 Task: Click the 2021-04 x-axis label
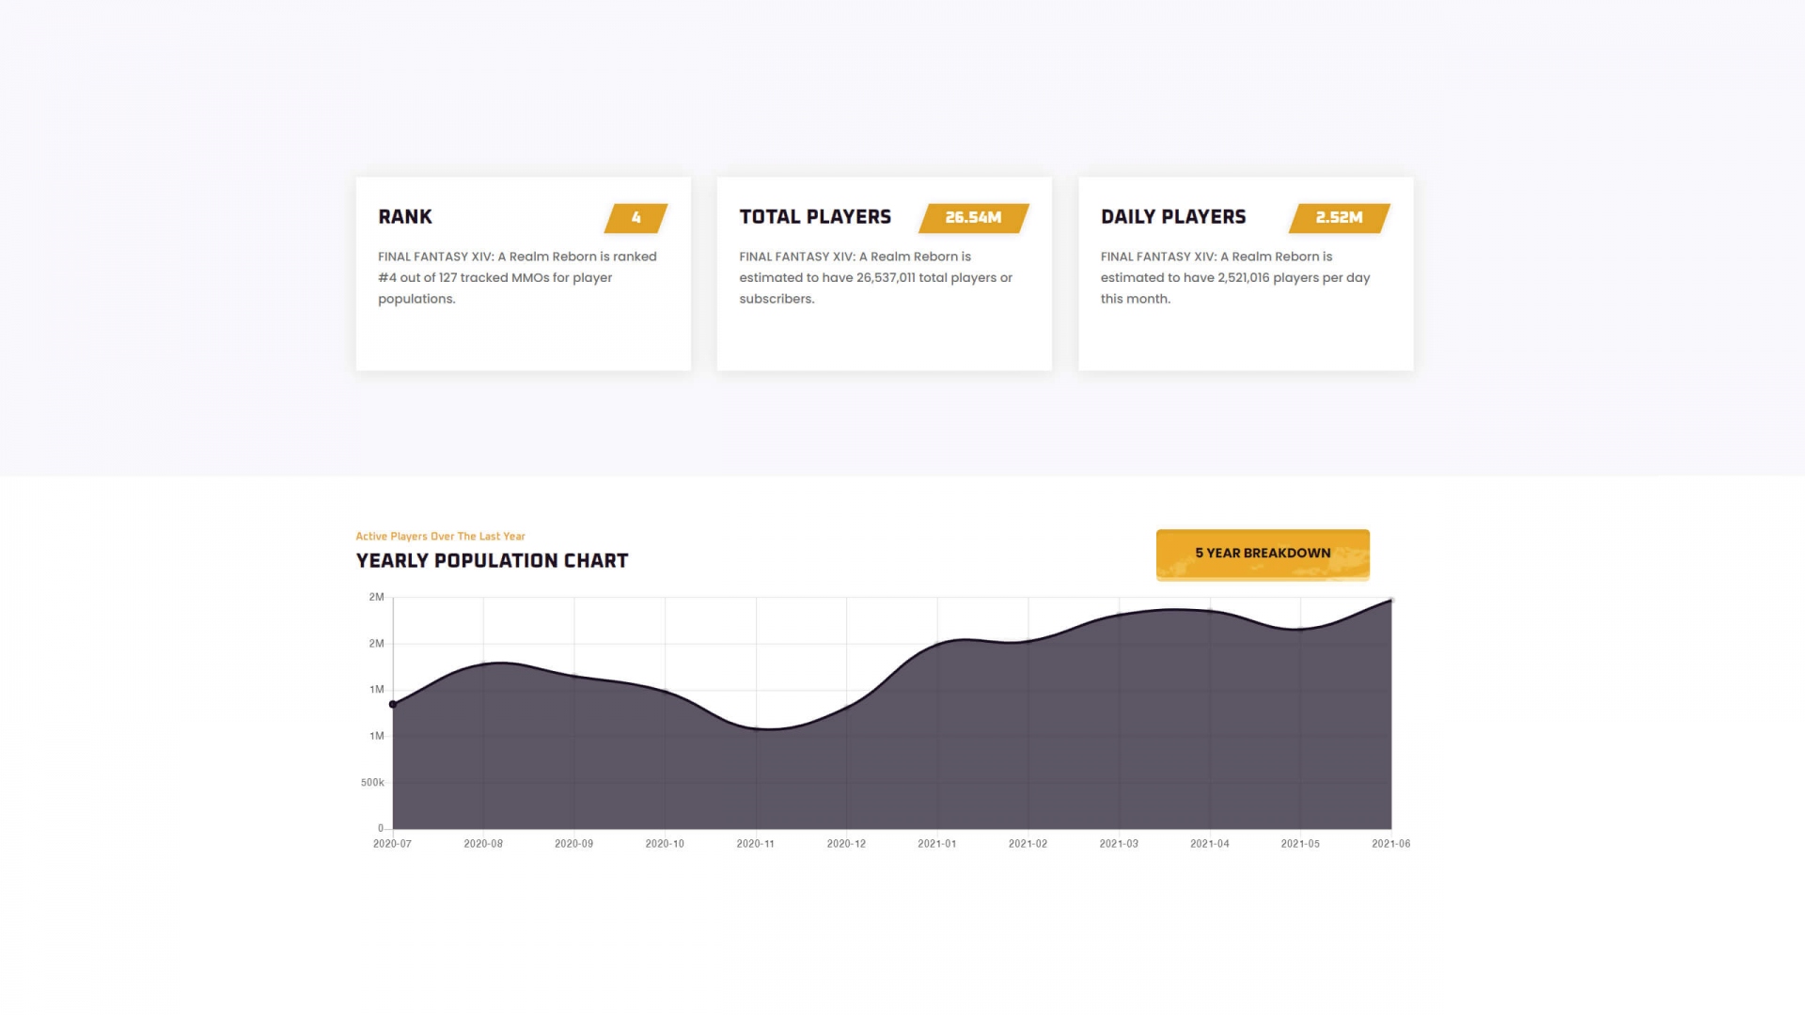point(1209,844)
